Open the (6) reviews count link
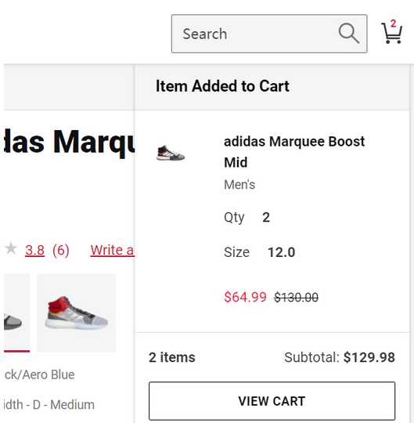The image size is (414, 423). coord(60,251)
